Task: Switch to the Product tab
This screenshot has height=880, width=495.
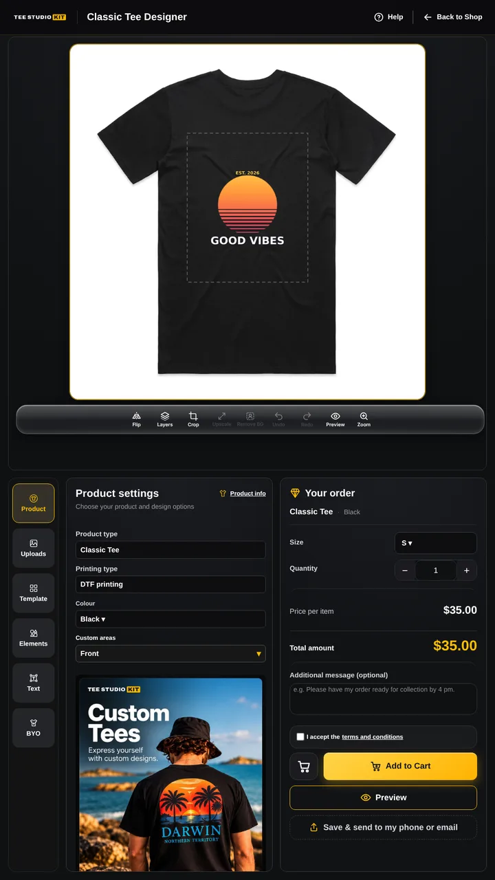Action: [x=33, y=503]
